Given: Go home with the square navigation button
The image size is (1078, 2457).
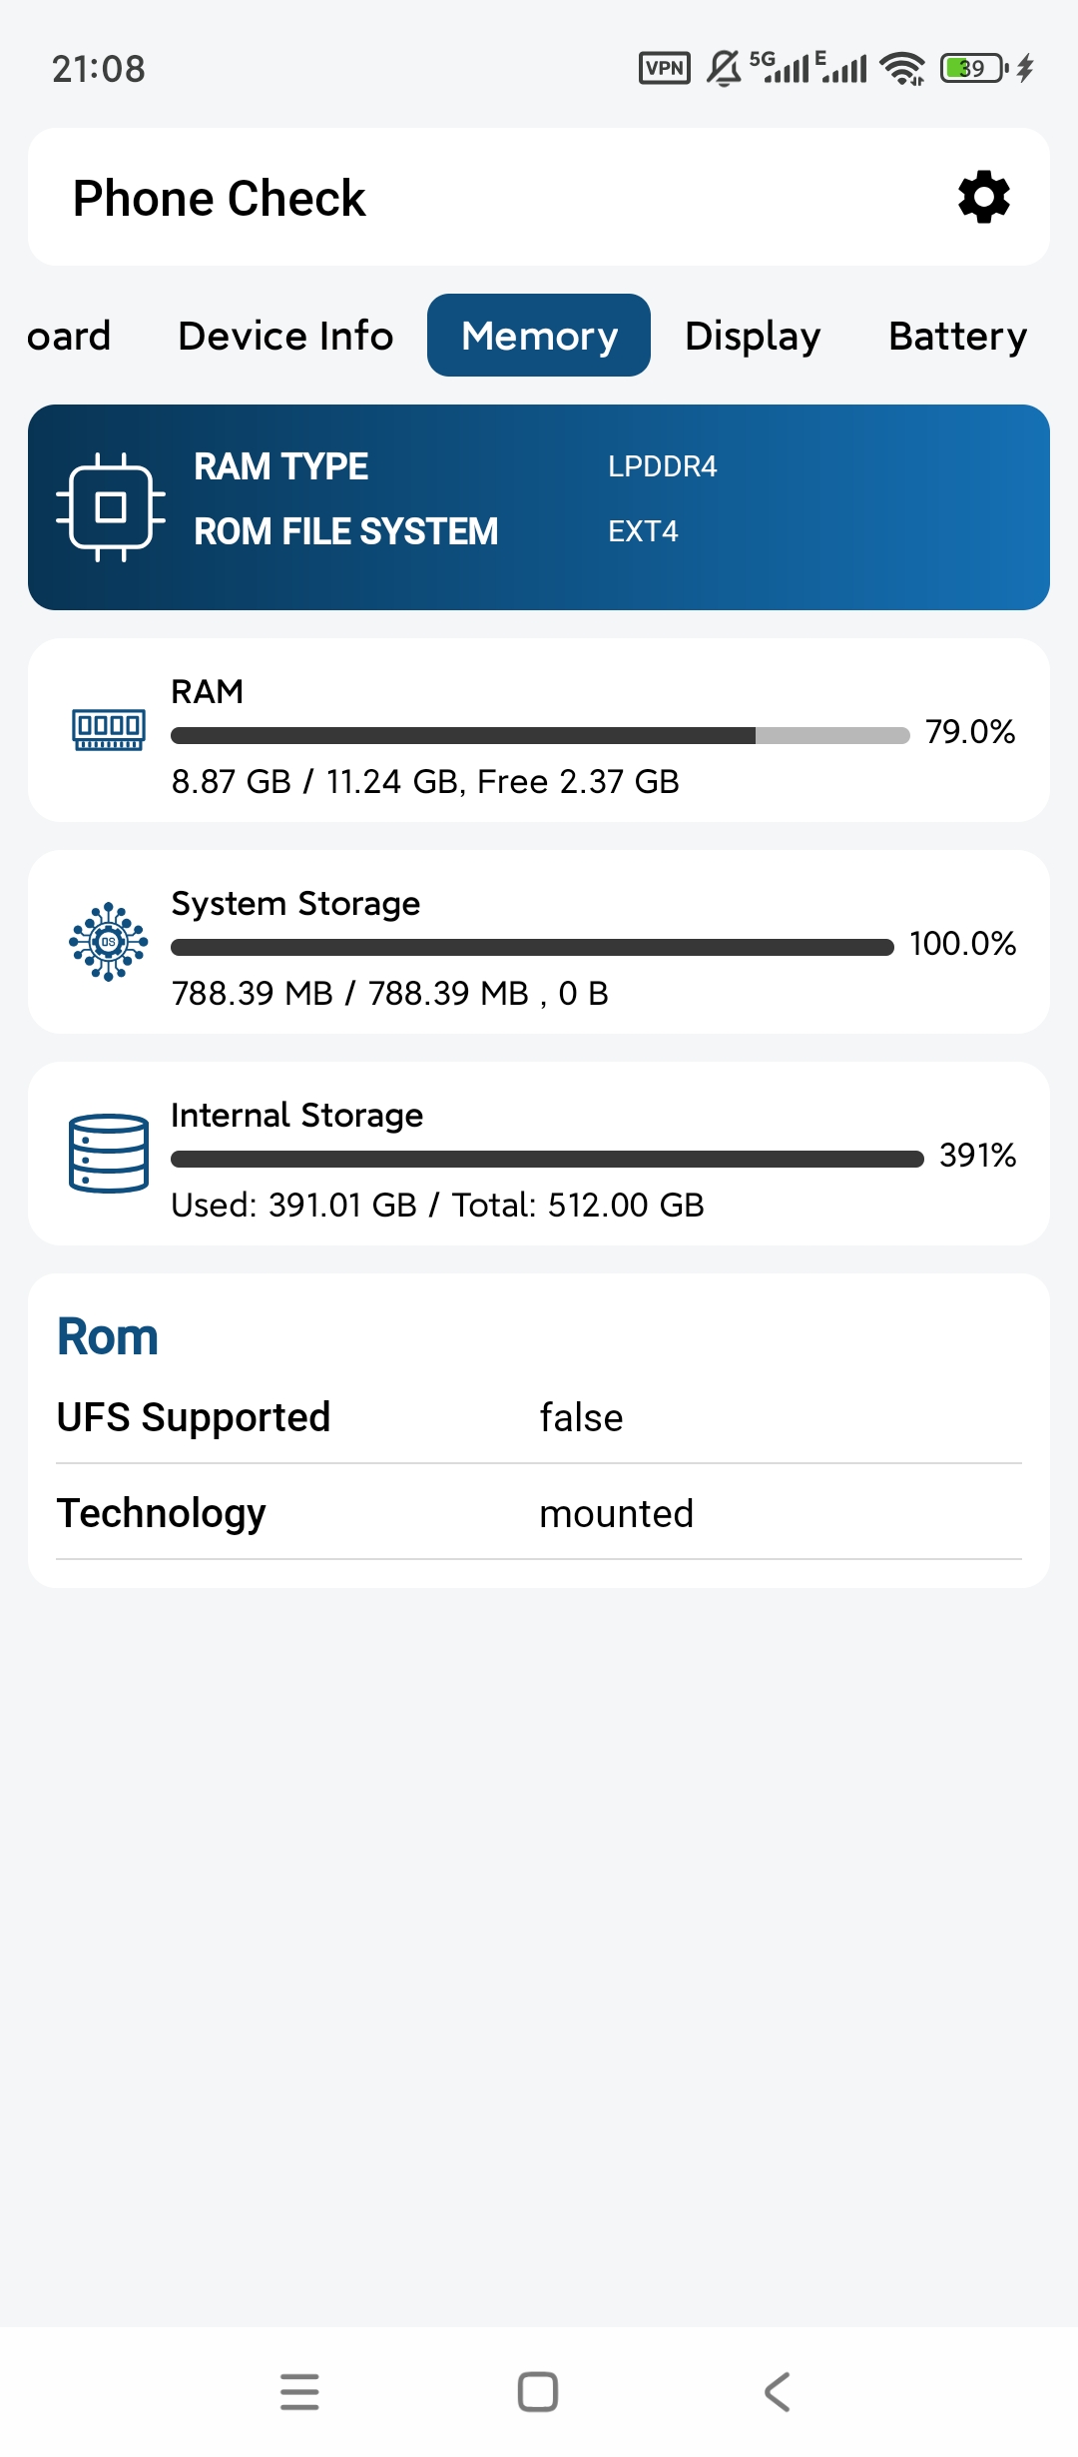Looking at the screenshot, I should coord(538,2392).
